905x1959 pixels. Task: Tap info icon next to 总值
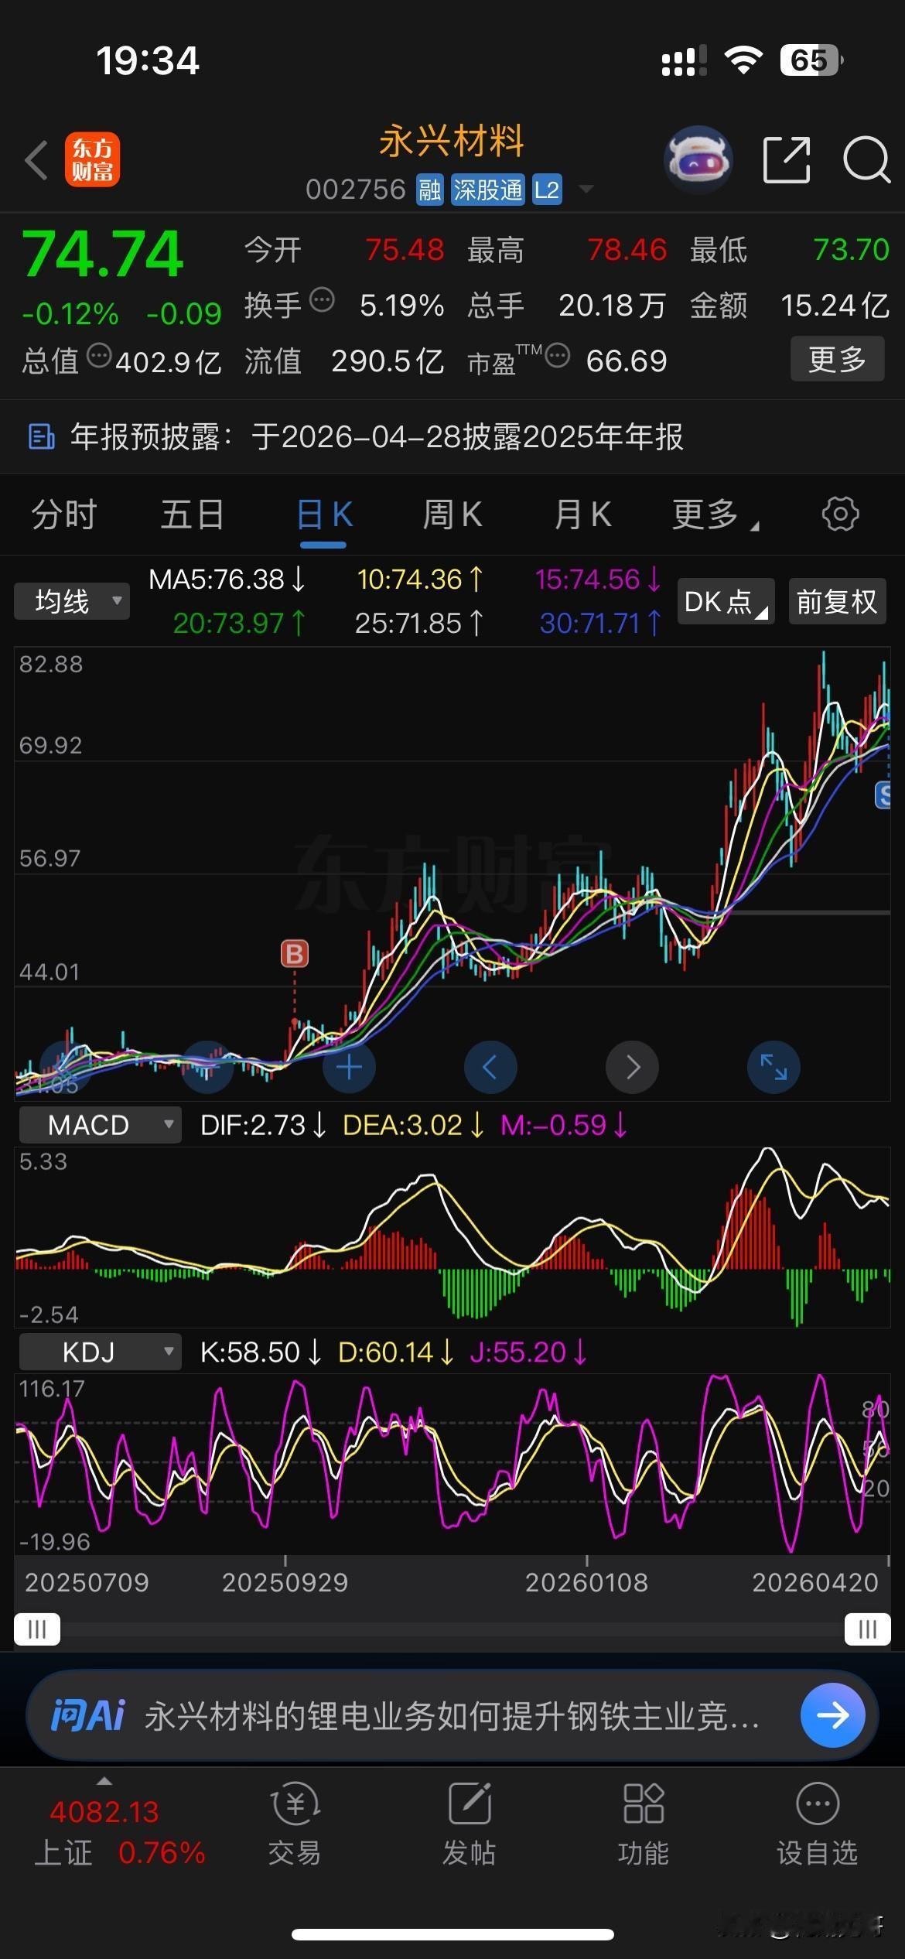(99, 356)
